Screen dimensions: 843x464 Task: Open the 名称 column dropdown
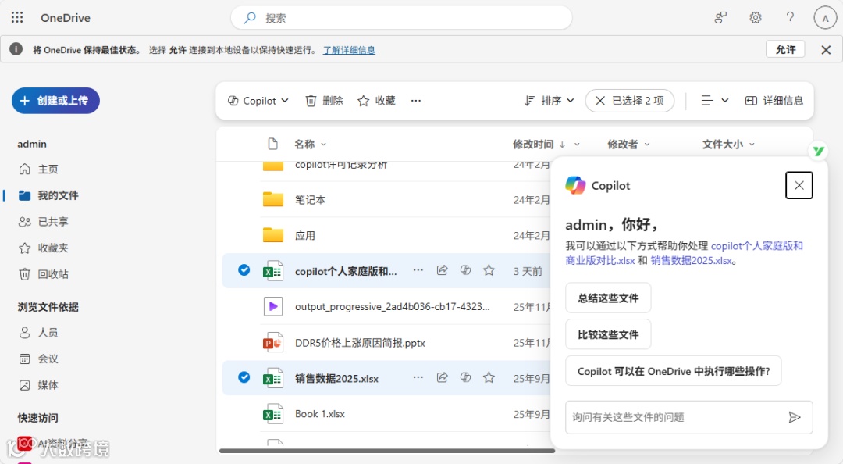(310, 145)
